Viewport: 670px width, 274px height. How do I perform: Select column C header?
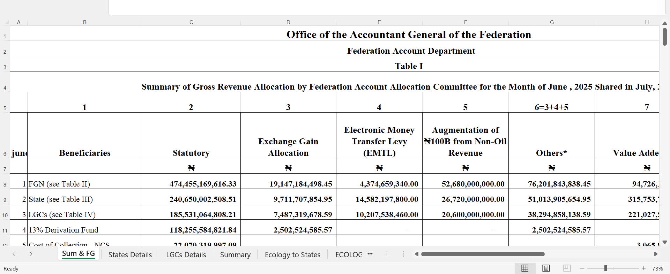191,22
